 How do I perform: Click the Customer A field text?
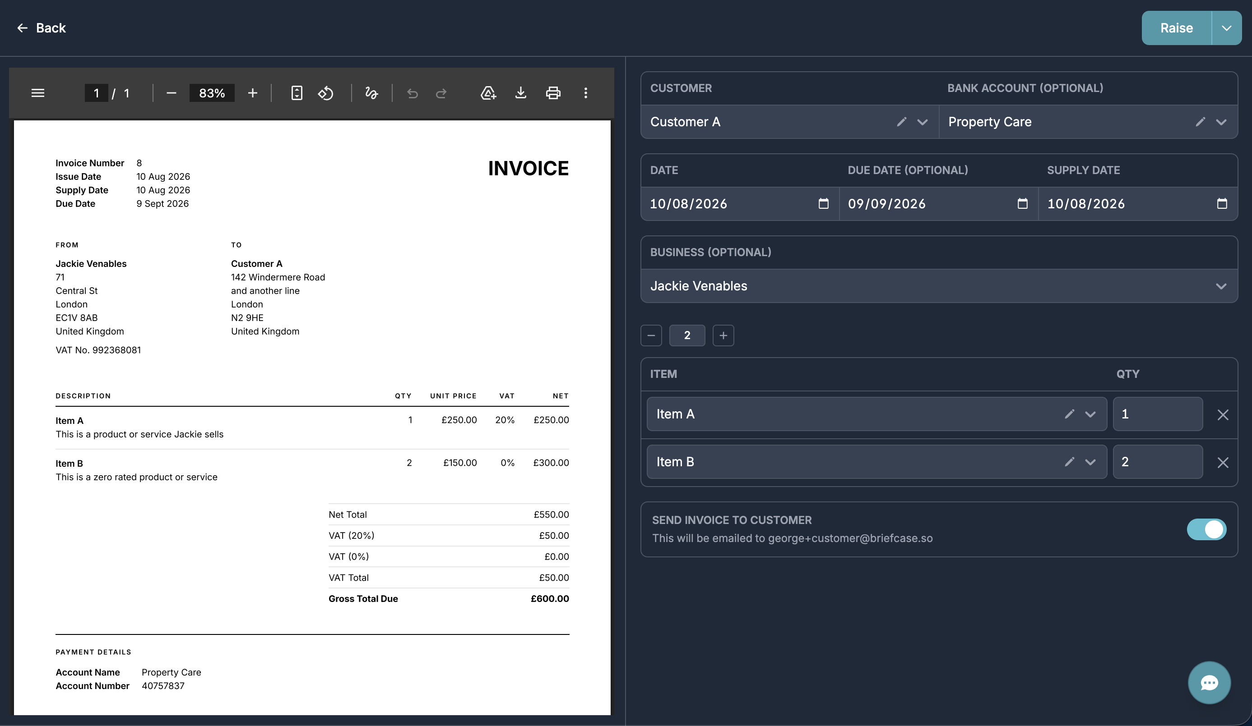point(685,122)
